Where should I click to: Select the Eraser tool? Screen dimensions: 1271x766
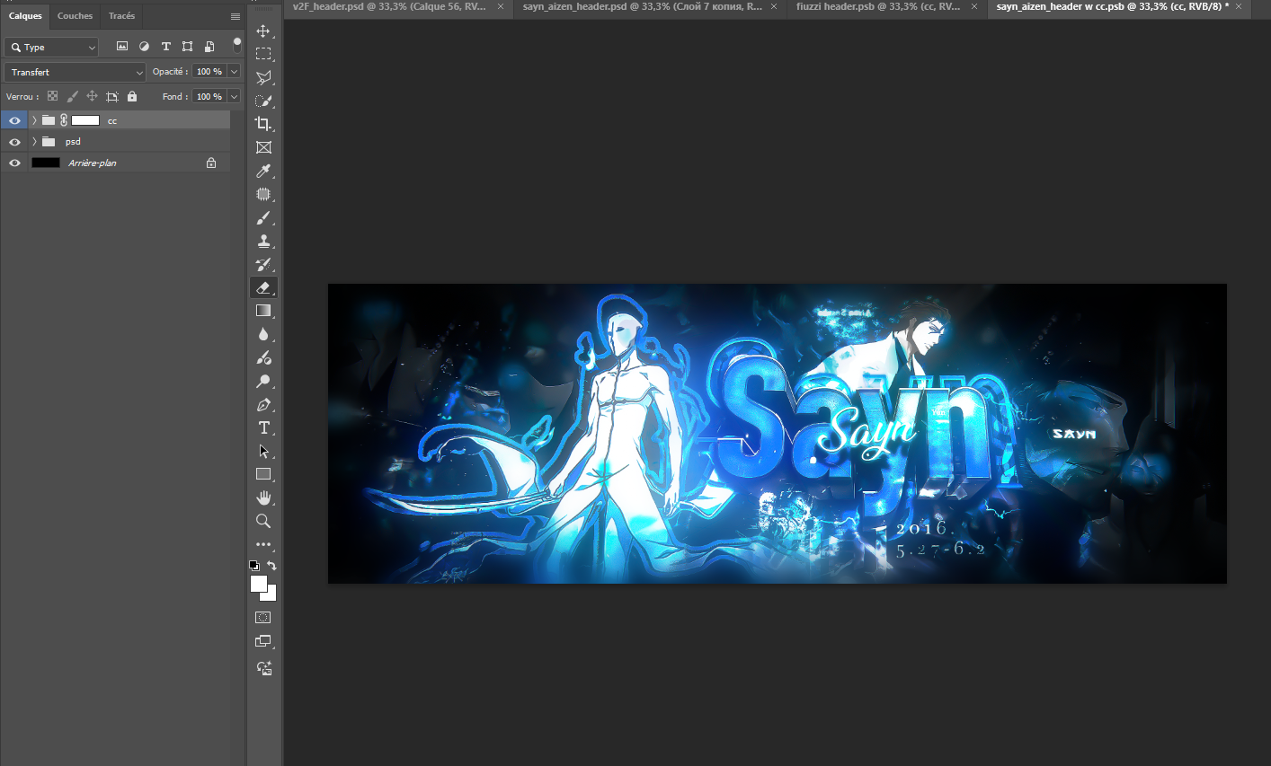coord(263,287)
